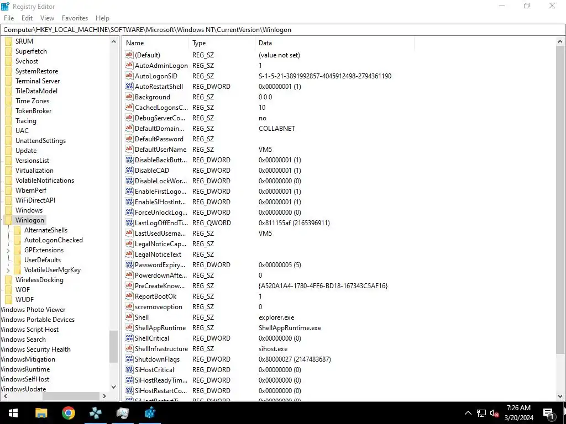
Task: Click the explorer.exe data value
Action: pos(276,317)
